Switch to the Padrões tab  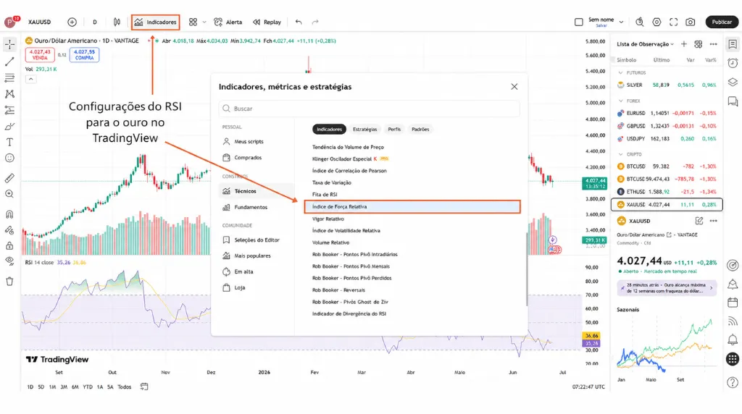coord(420,129)
